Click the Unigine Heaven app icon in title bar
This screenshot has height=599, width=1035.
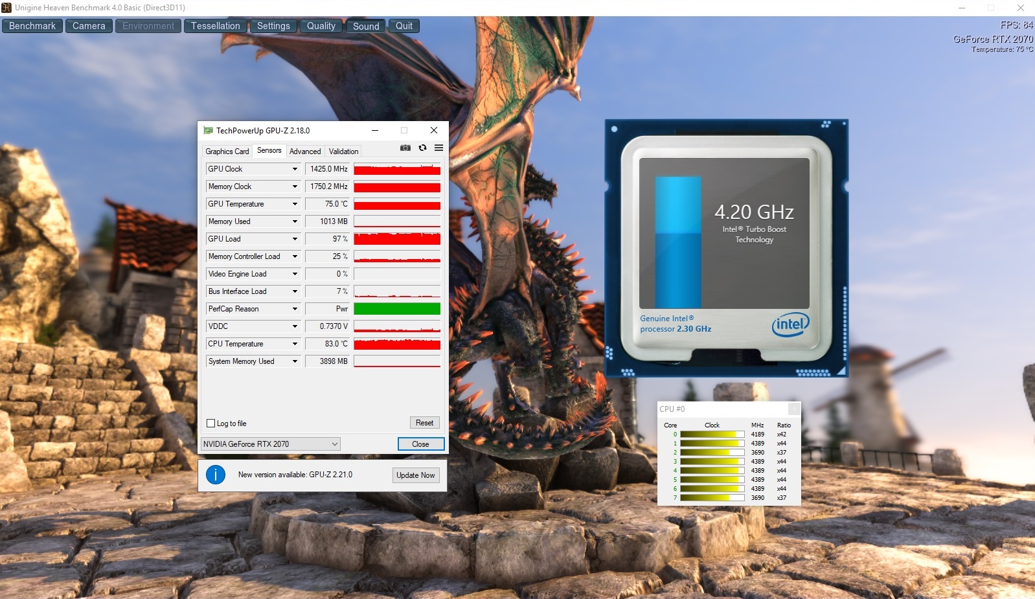coord(6,8)
